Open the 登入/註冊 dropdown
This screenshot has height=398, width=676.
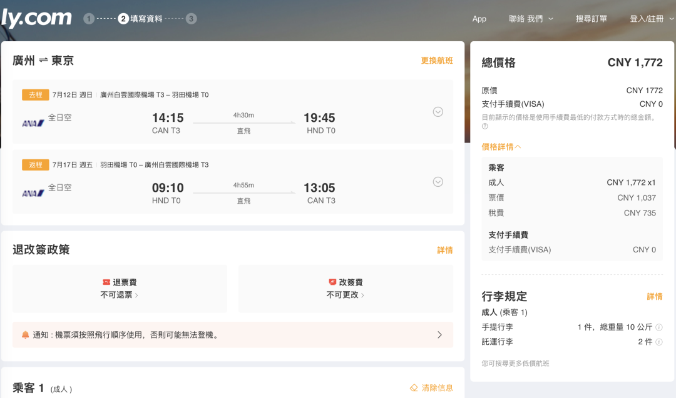tap(647, 19)
